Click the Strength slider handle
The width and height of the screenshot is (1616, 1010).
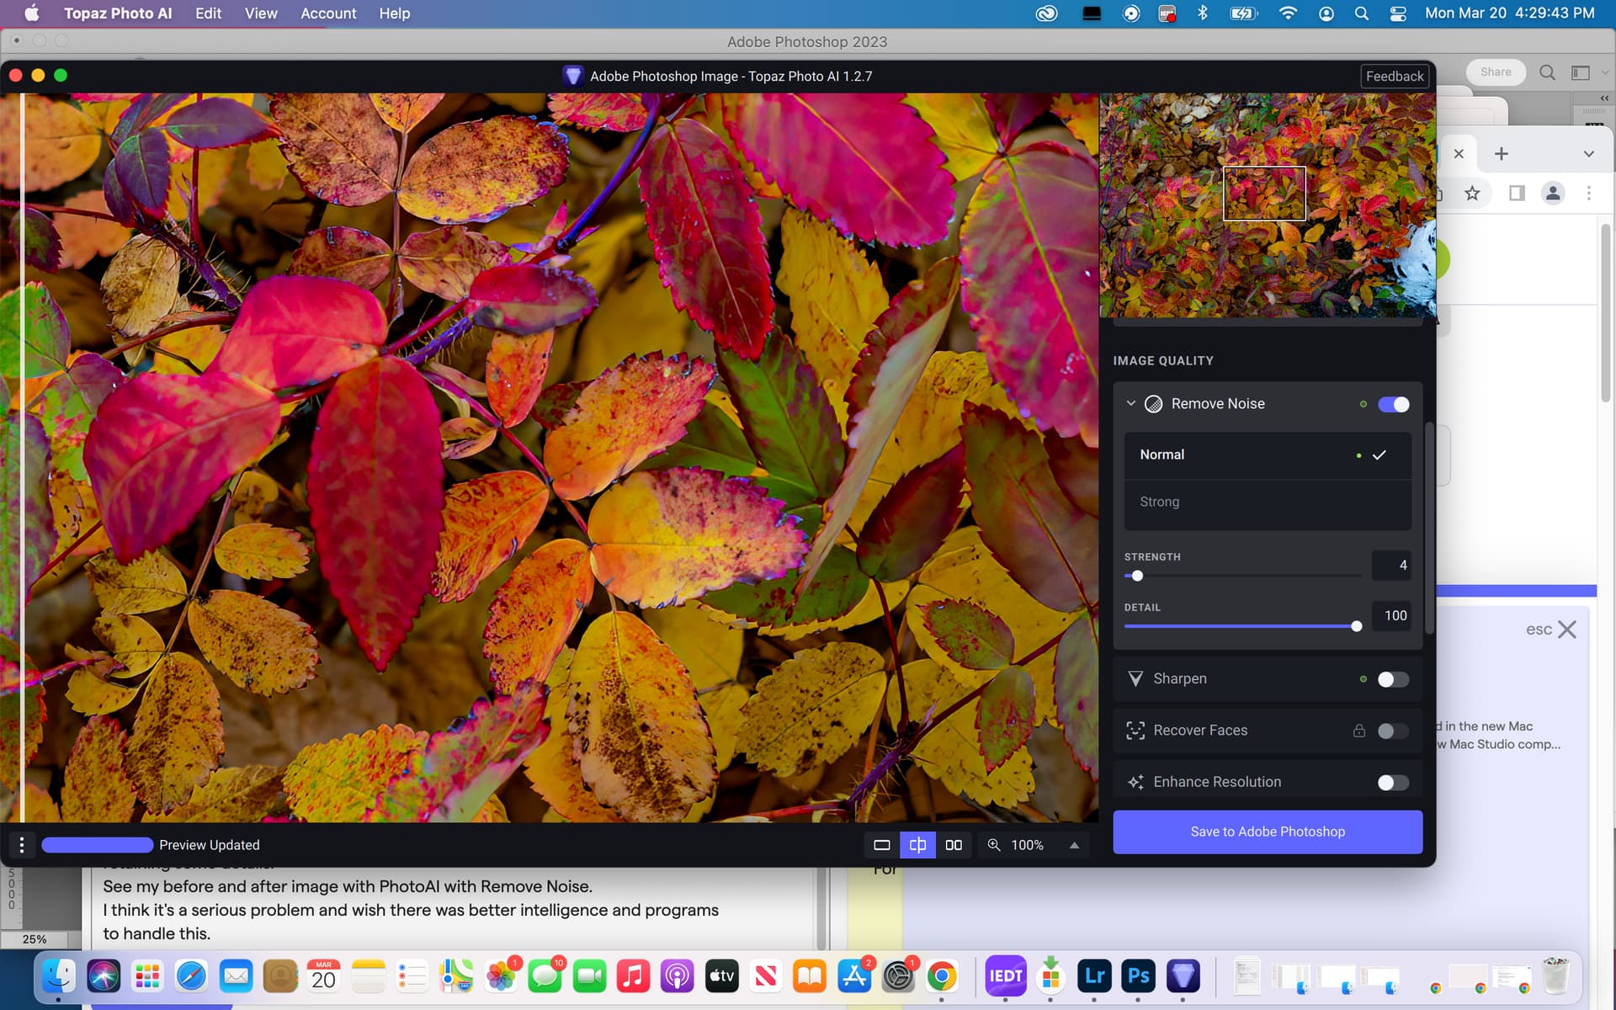1137,577
